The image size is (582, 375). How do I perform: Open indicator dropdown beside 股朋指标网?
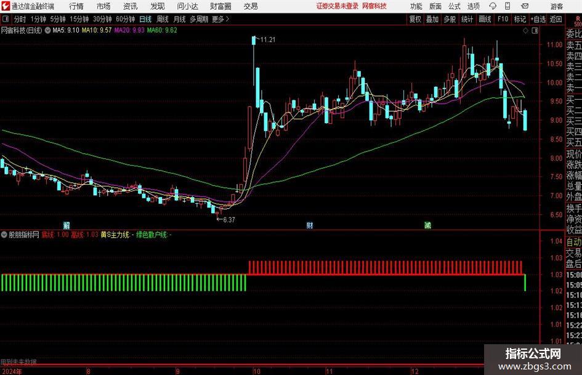[x=4, y=235]
